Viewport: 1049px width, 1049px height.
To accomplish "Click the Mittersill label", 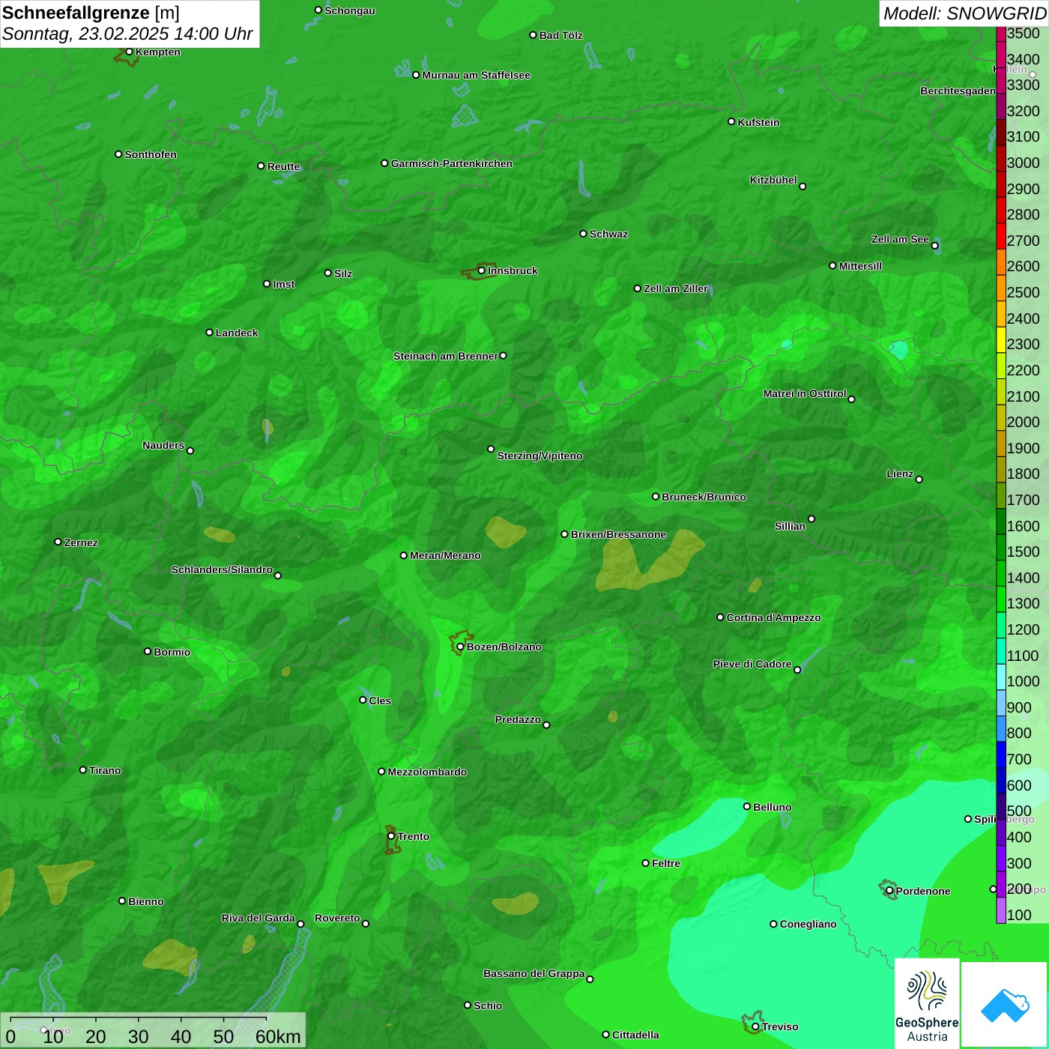I will coord(860,266).
